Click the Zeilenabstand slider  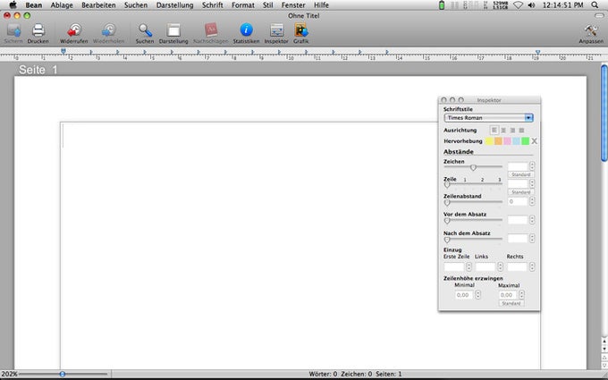pos(473,202)
